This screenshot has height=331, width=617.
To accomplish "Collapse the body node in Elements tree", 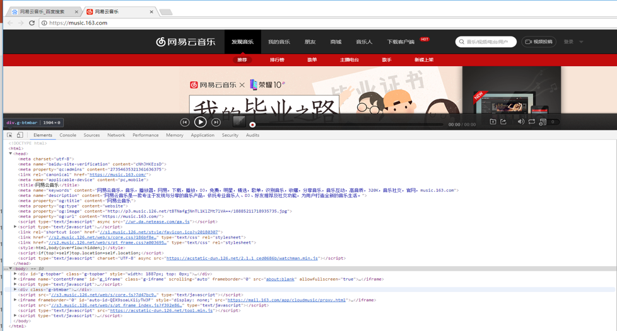I will 11,269.
